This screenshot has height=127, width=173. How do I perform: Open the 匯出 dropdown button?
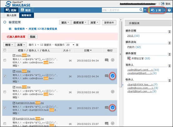[x=65, y=23]
